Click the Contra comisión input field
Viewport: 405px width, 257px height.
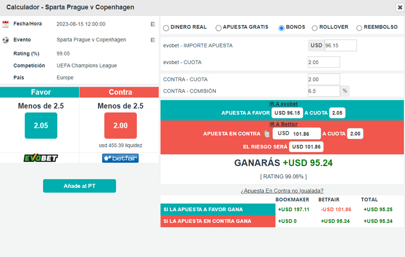point(323,91)
